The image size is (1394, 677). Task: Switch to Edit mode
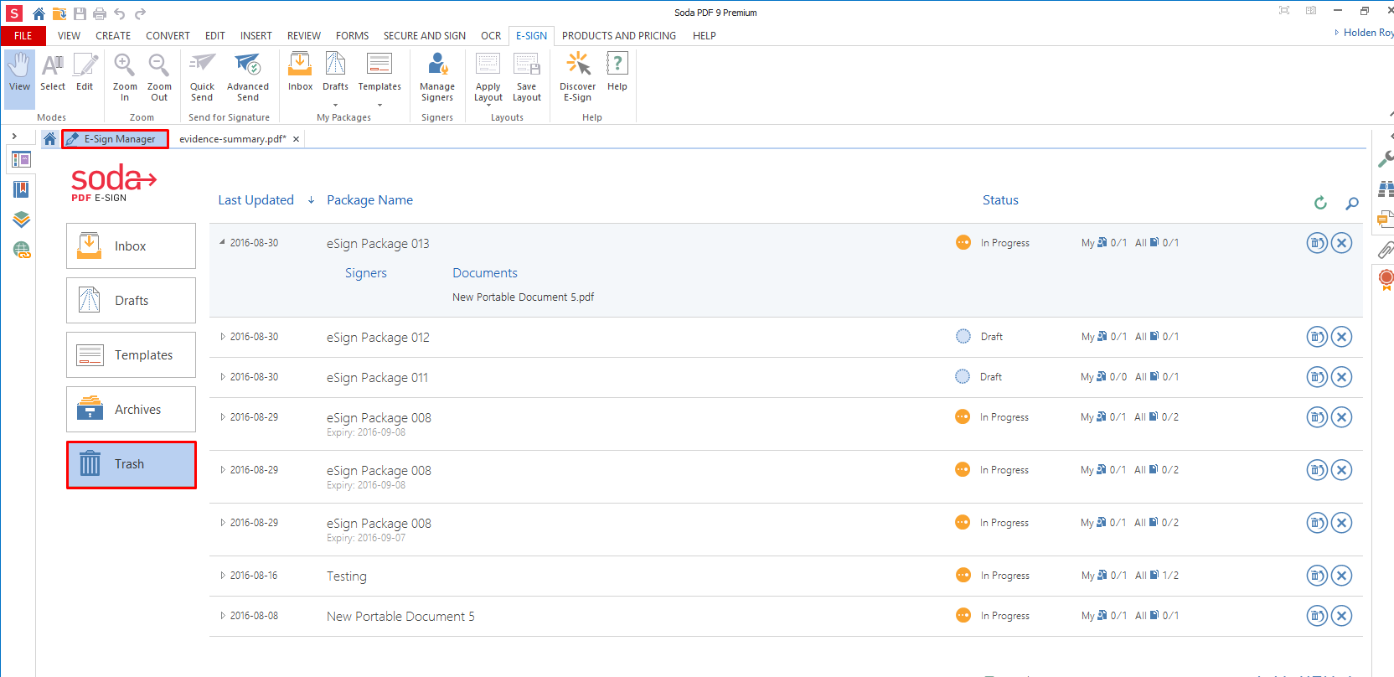[x=85, y=73]
